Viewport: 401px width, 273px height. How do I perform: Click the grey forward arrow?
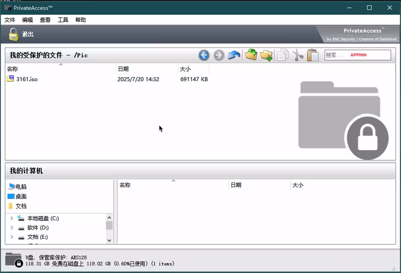coord(219,55)
